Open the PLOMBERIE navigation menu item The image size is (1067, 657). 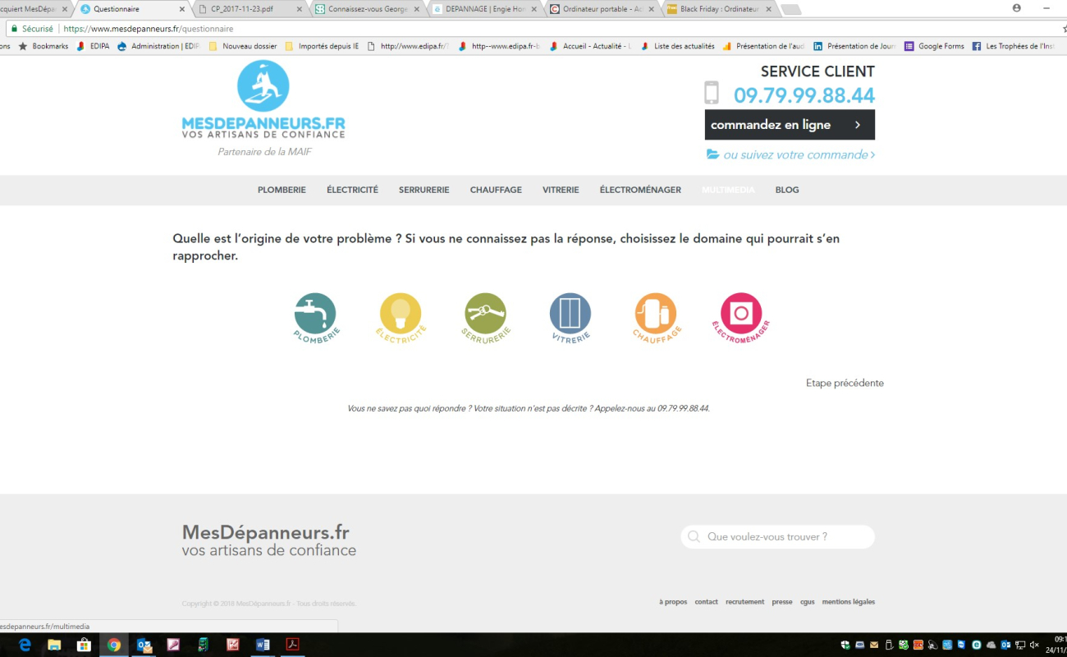282,190
